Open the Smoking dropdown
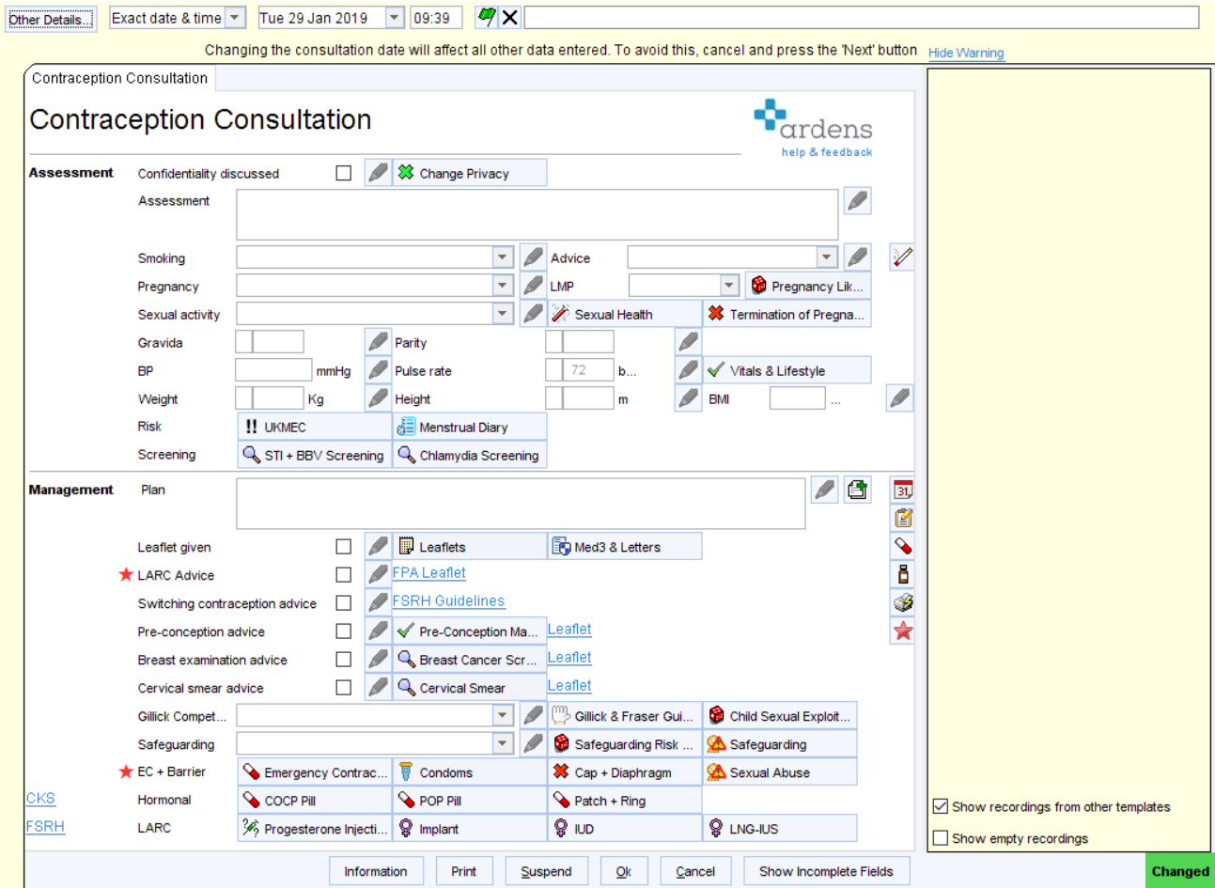The height and width of the screenshot is (888, 1215). tap(502, 257)
